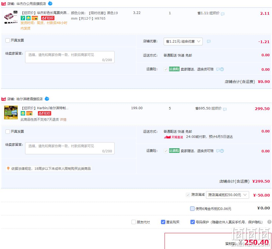Click the 天猫直送 delivery icon
This screenshot has height=249, width=272.
[x=167, y=137]
